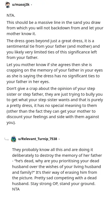The height and width of the screenshot is (199, 110).
Task: Click the "The dress goes beyond" paragraph
Action: [x=53, y=49]
